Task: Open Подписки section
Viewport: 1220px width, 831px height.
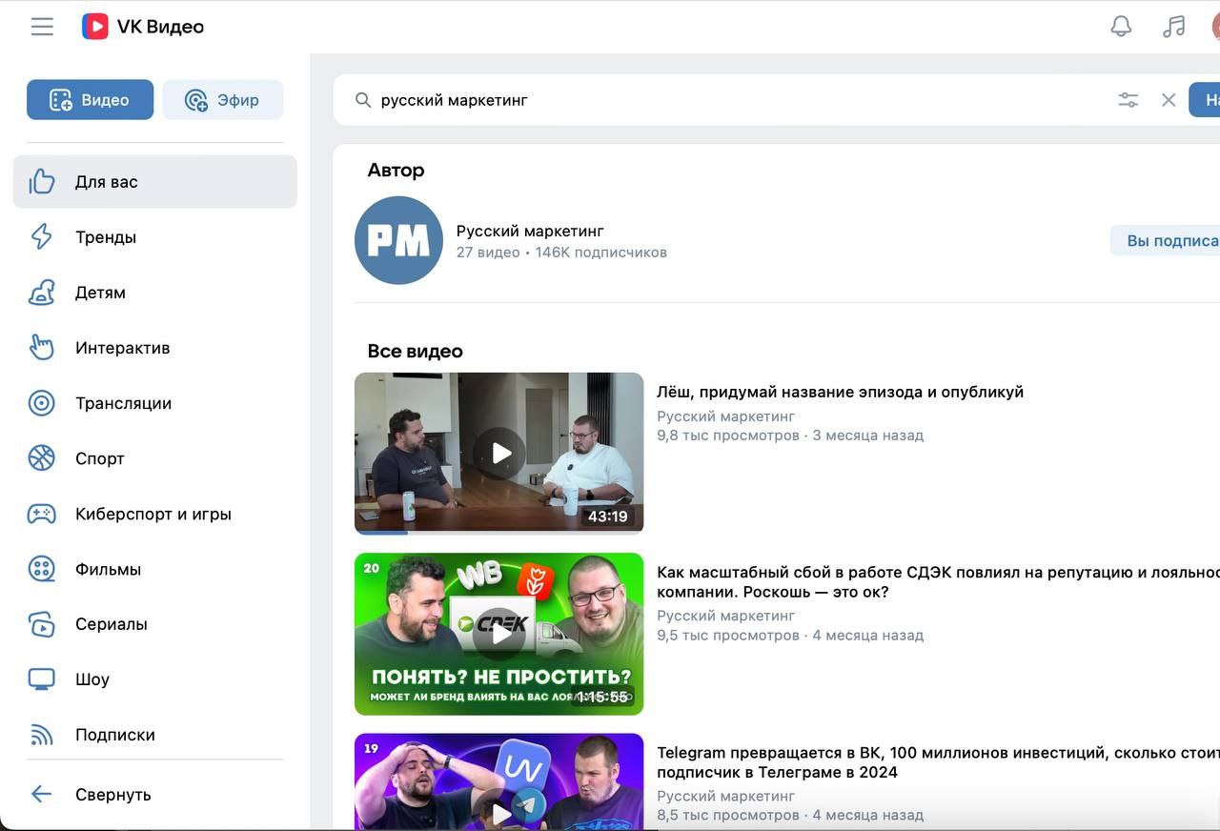Action: coord(155,735)
